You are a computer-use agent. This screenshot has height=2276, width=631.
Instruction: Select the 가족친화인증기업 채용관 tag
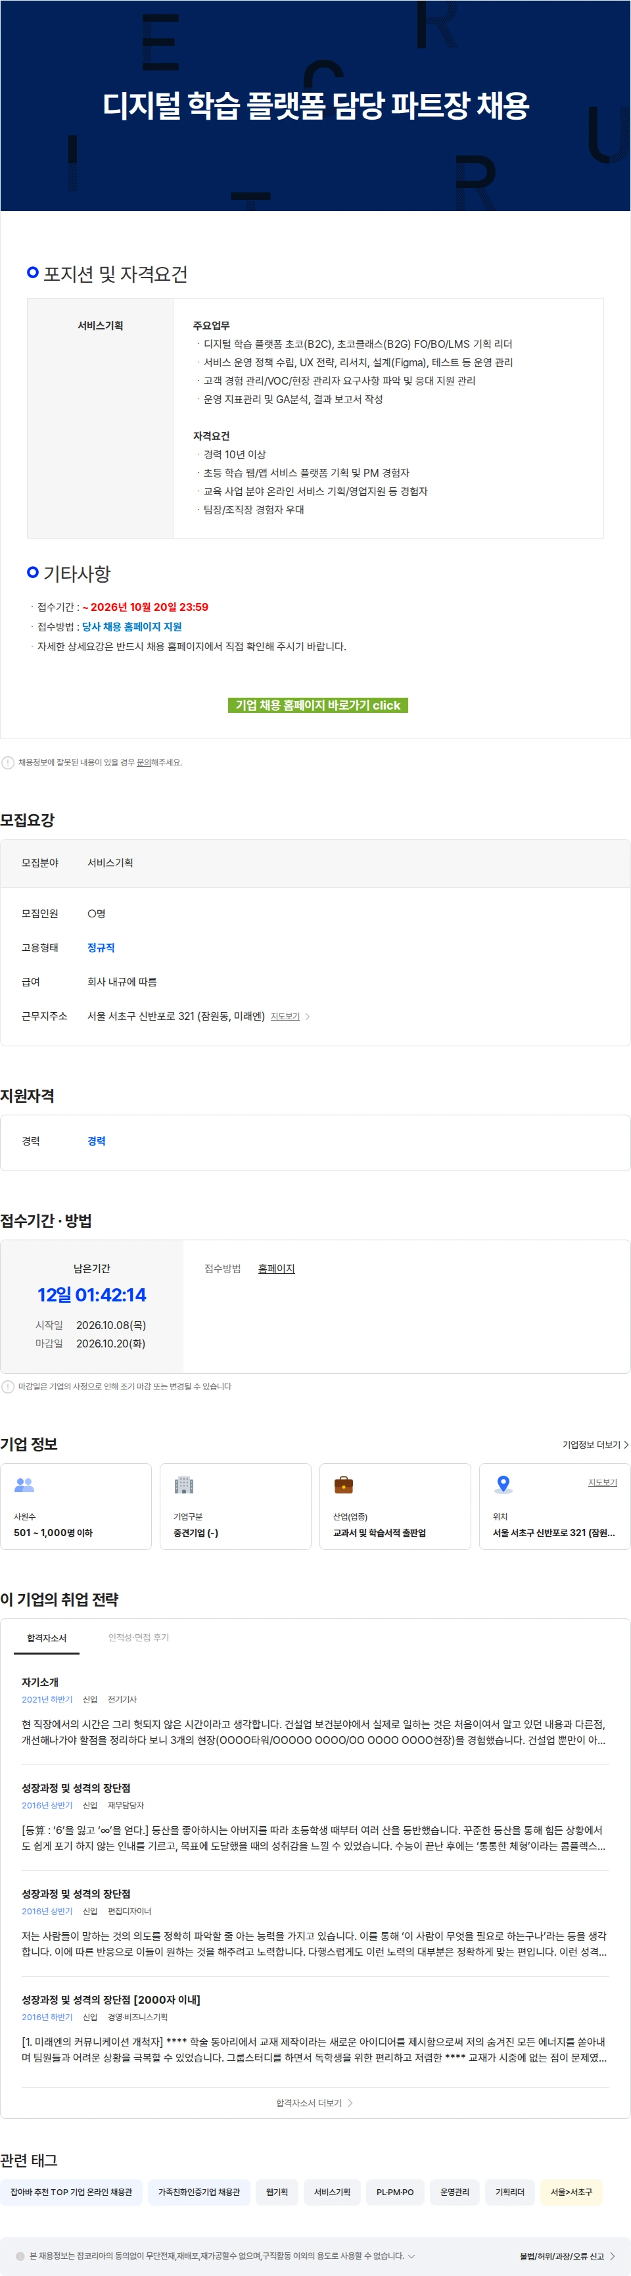point(199,2192)
